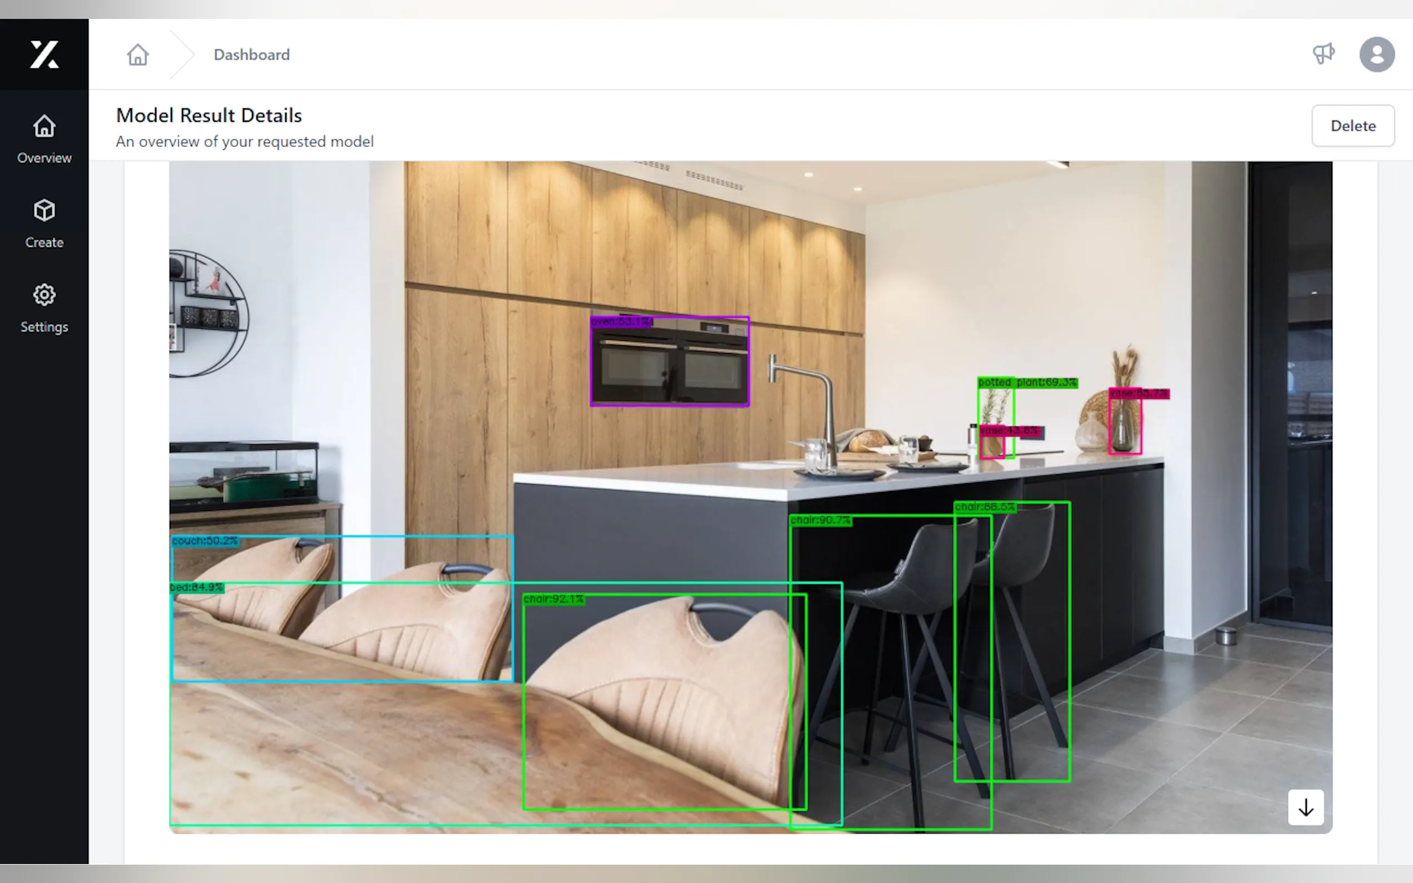This screenshot has width=1413, height=883.
Task: Click the potted plant 69.3% label
Action: point(1027,383)
